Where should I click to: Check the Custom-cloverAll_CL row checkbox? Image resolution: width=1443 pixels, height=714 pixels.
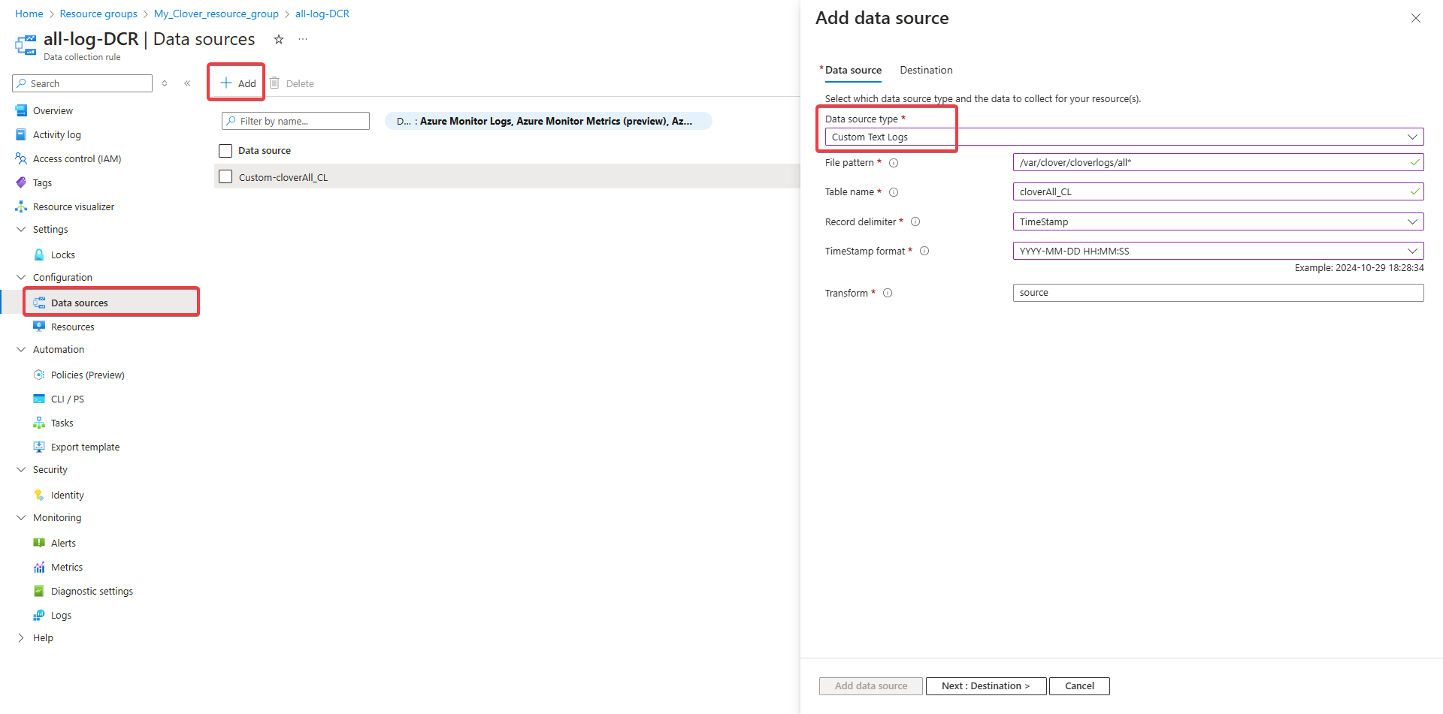[x=225, y=176]
